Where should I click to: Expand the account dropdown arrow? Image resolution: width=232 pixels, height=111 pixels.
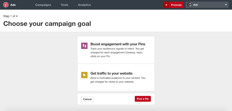click(x=226, y=5)
